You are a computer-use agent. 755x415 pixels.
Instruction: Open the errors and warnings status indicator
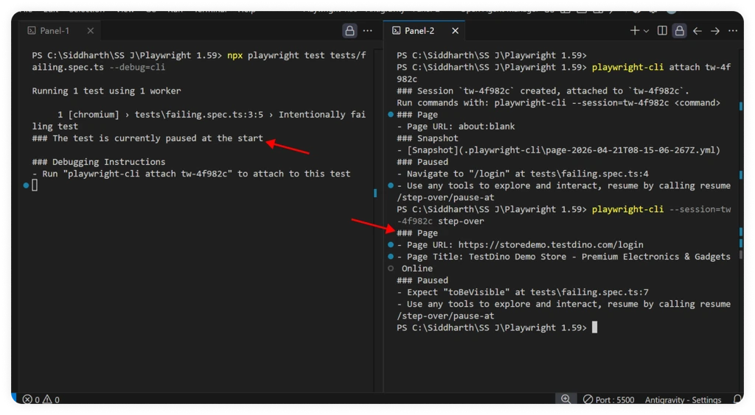pos(41,400)
